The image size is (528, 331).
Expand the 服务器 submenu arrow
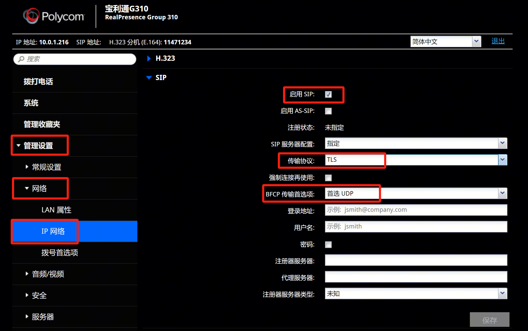27,317
